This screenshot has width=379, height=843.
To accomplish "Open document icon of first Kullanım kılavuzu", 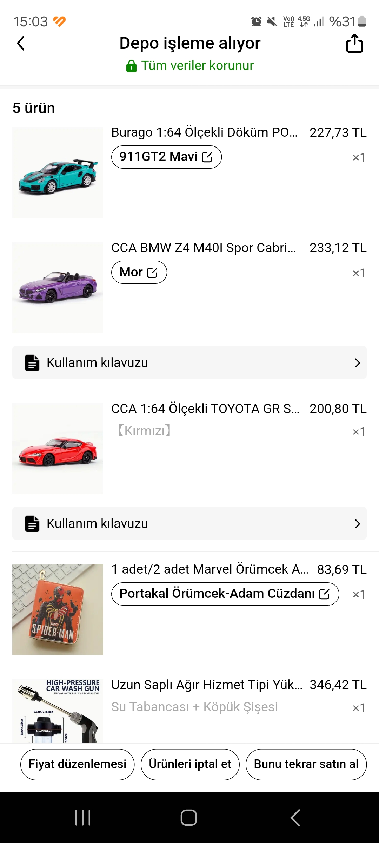I will pyautogui.click(x=32, y=363).
